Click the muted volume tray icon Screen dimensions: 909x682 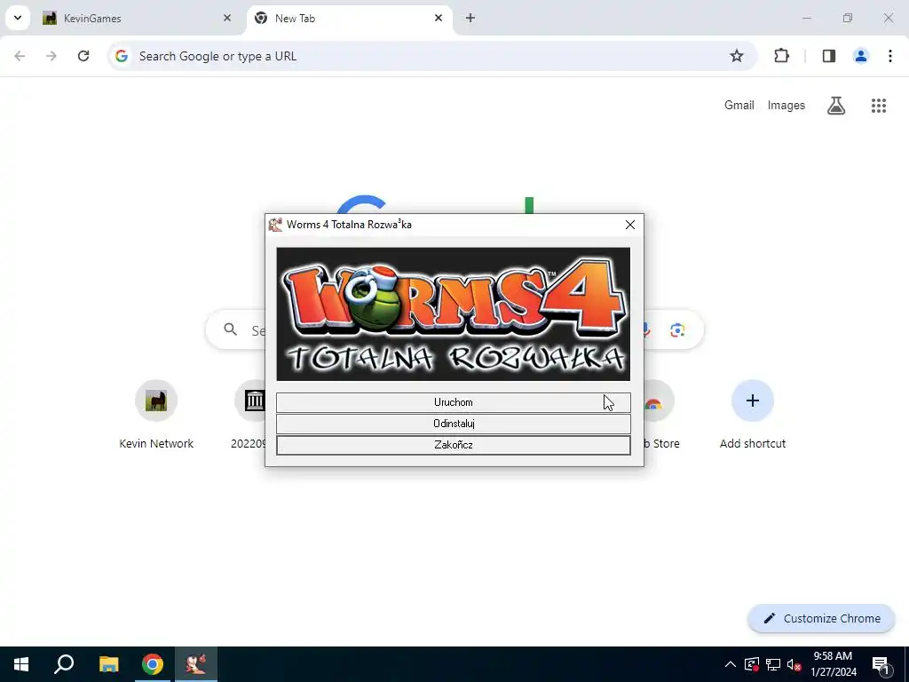tap(794, 664)
